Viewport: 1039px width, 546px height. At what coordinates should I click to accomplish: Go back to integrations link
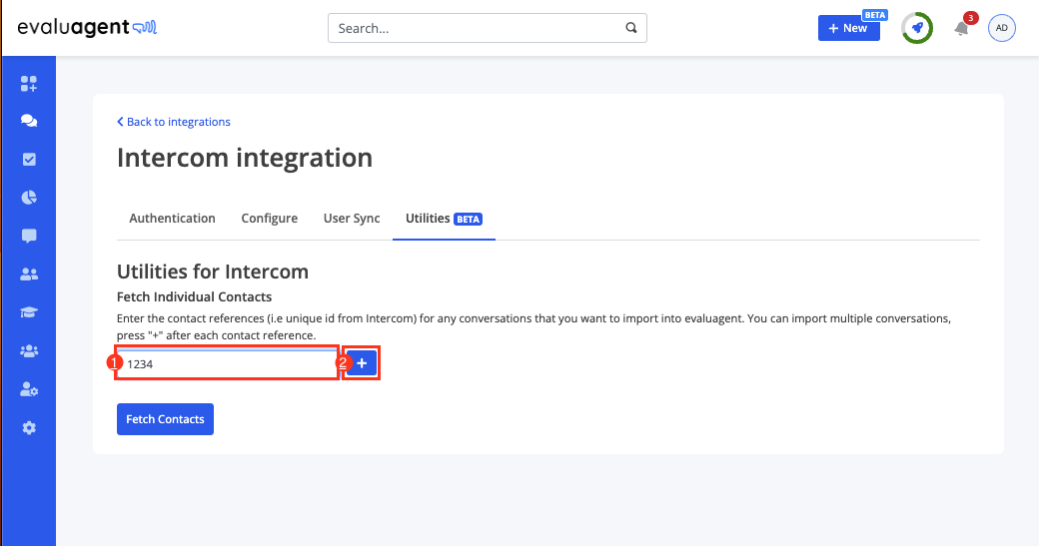point(174,122)
